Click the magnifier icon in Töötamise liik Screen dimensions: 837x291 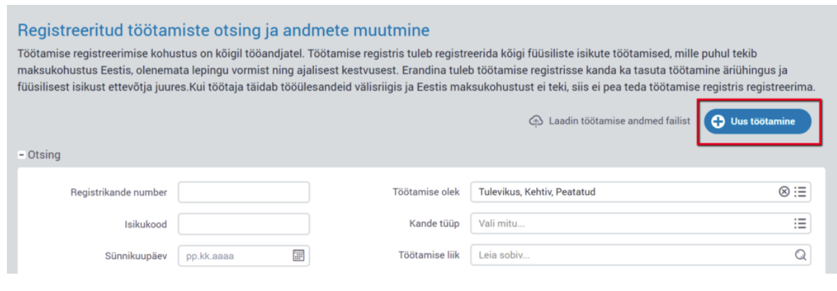click(x=800, y=256)
